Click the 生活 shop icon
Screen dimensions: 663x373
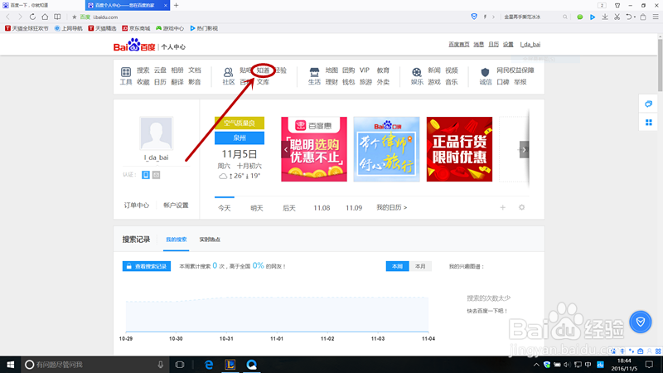(x=314, y=71)
